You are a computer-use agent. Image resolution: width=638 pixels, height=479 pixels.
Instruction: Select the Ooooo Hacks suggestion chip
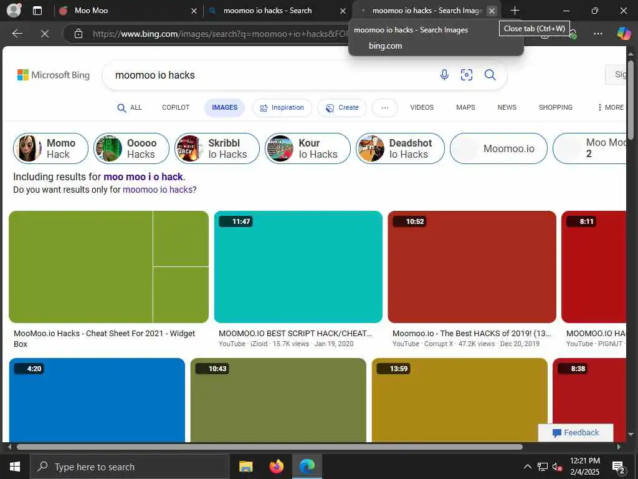[131, 148]
